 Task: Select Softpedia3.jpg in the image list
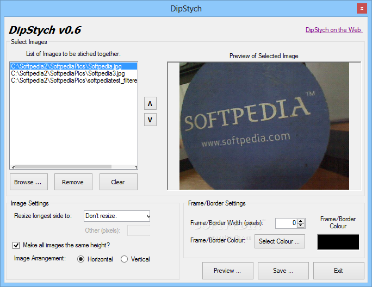73,73
